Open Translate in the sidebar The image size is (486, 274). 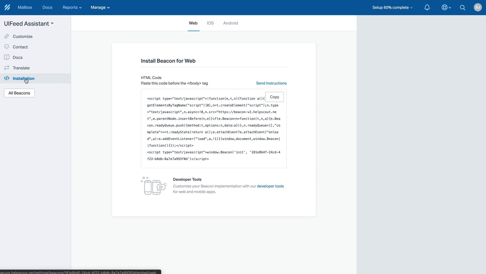35,68
